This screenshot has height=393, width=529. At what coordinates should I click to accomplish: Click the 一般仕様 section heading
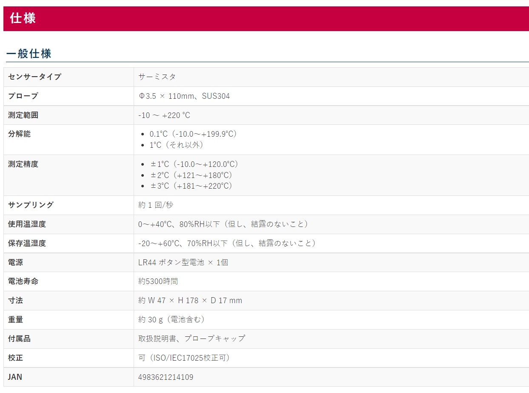coord(29,54)
